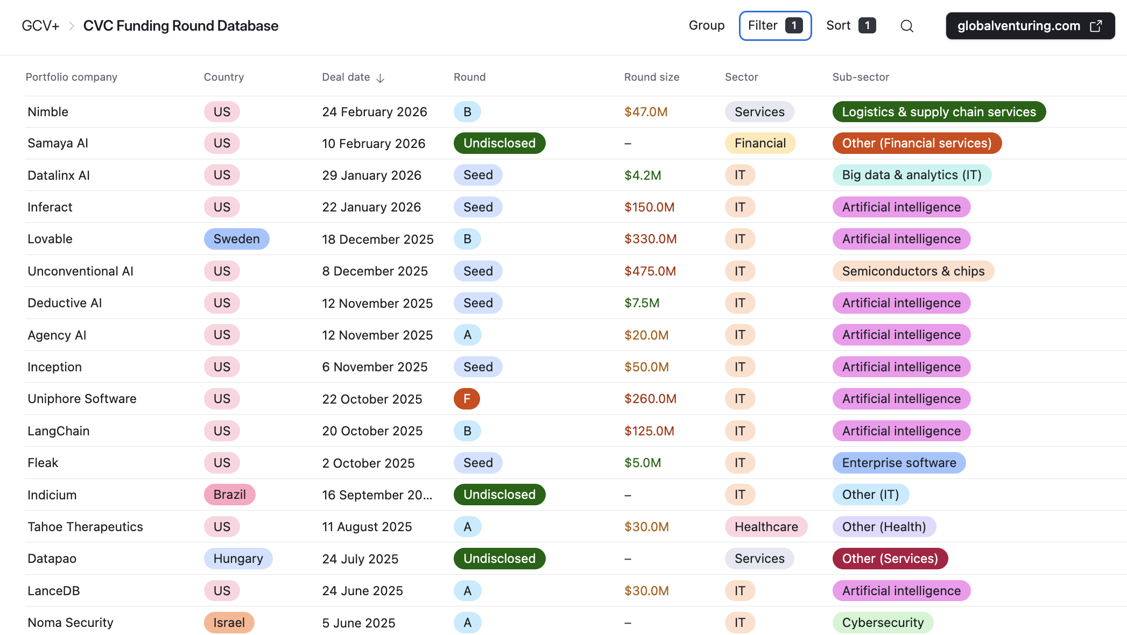Click Undisclosed badge in Samaya AI row
The width and height of the screenshot is (1127, 635).
tap(499, 143)
